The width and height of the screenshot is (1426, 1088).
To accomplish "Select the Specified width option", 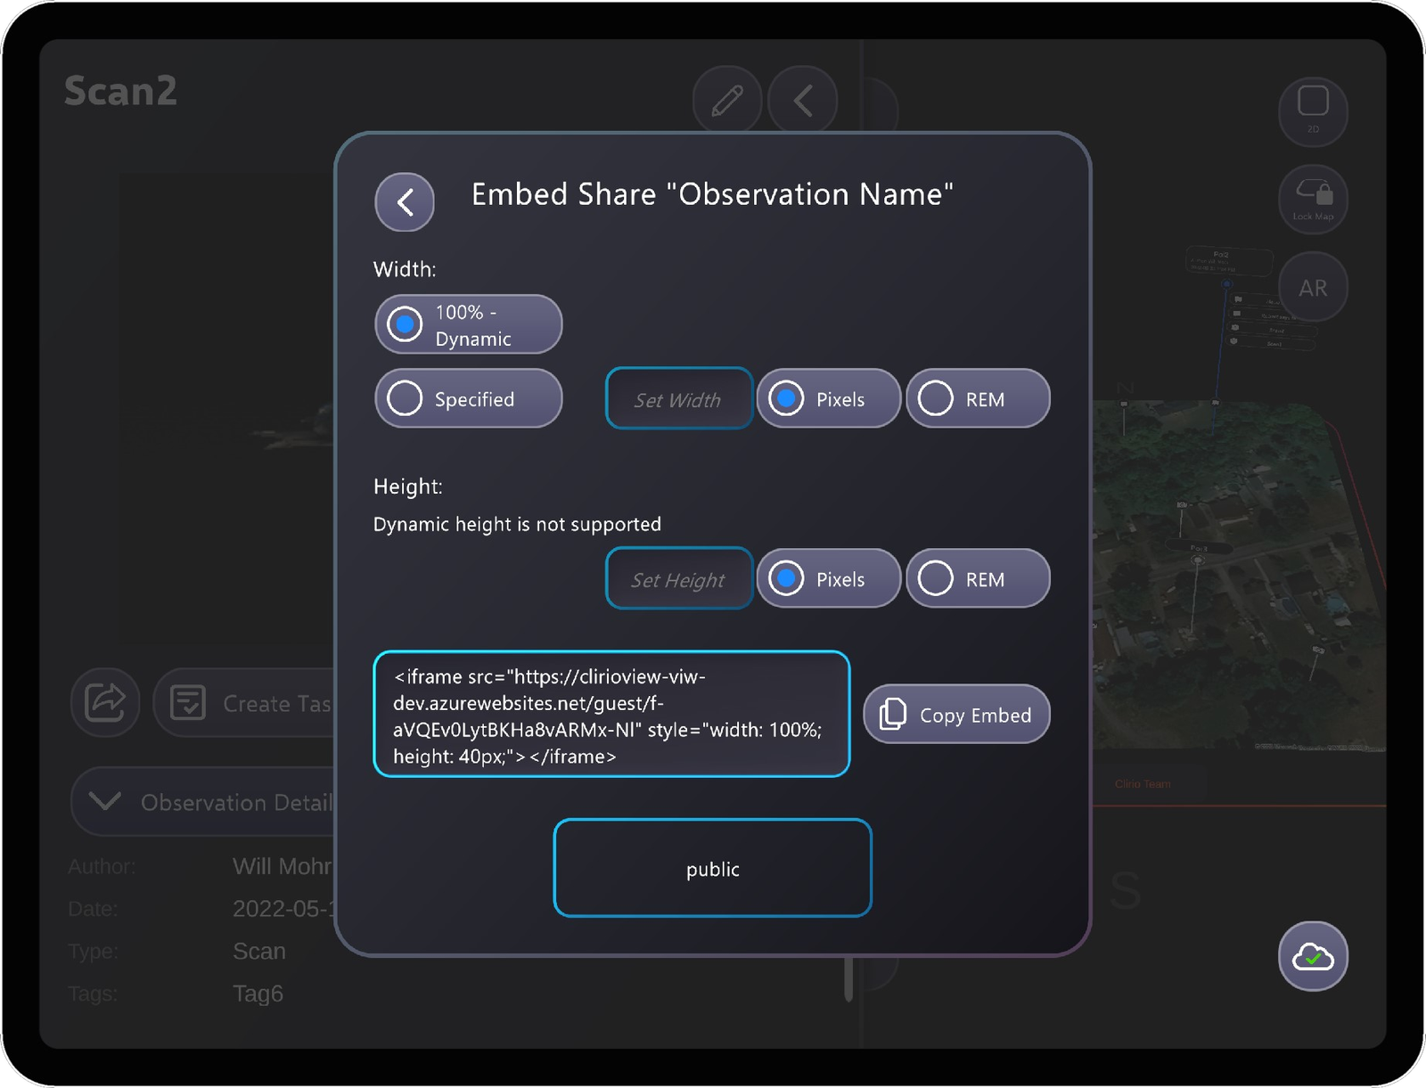I will coord(468,399).
